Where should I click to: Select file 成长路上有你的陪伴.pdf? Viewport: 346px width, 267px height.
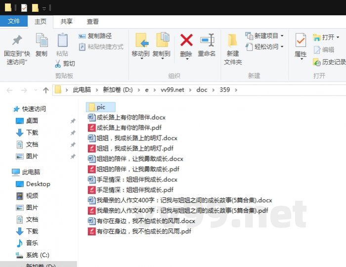coord(125,128)
